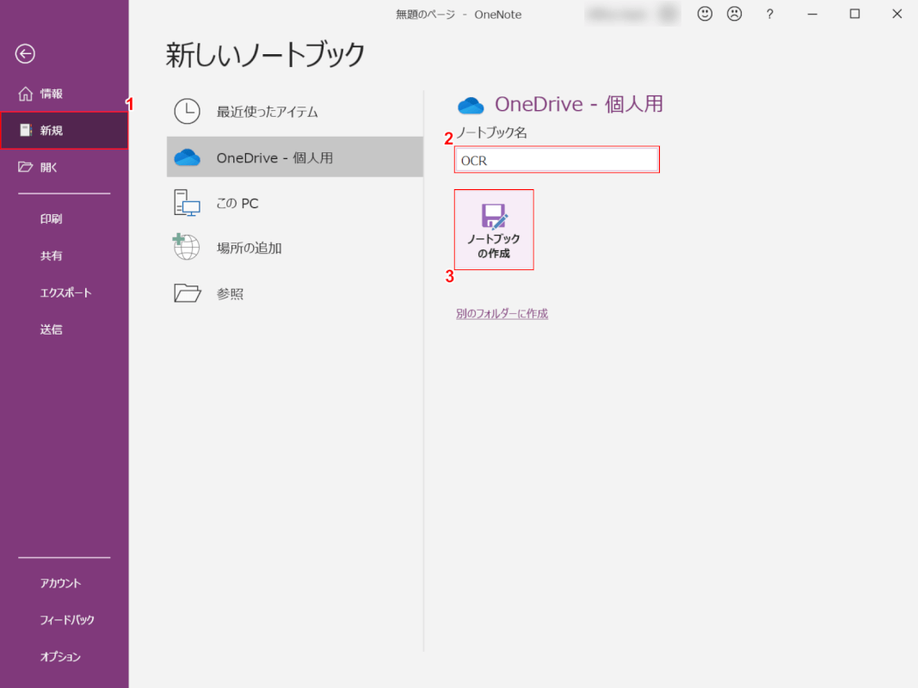918x688 pixels.
Task: Open the 開く menu item
Action: pos(49,167)
